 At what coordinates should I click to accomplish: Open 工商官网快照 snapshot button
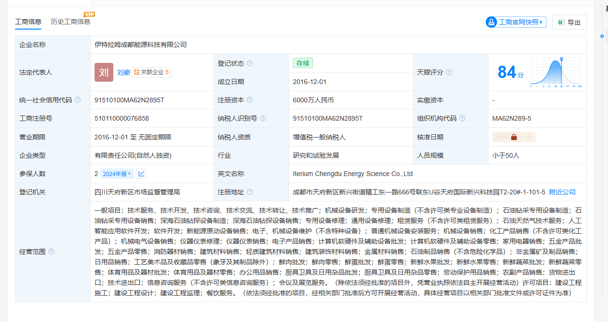(516, 22)
